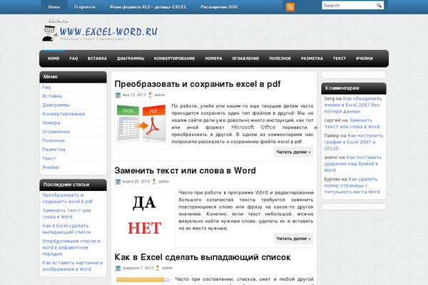Open ПОЛЕЗНОЕ category in black menu
This screenshot has width=428, height=285.
pyautogui.click(x=280, y=58)
